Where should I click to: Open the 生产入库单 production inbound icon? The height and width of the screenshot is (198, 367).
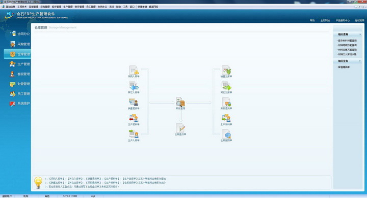coord(134,134)
